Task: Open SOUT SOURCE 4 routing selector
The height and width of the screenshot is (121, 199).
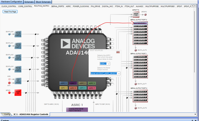Action: click(140, 35)
